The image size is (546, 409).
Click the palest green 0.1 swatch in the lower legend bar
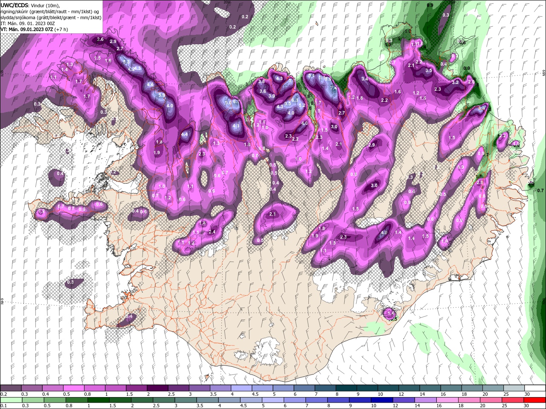coord(12,400)
